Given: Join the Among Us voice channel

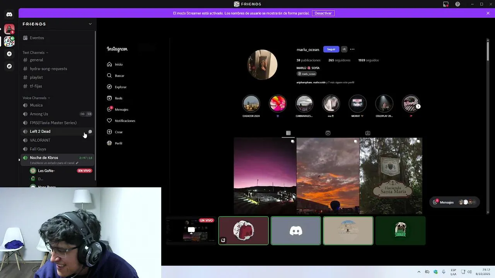Looking at the screenshot, I should (57, 114).
